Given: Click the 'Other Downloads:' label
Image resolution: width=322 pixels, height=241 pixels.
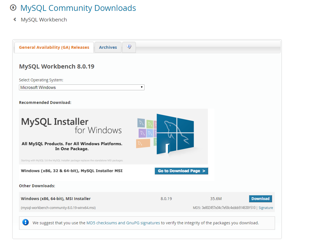Looking at the screenshot, I should pyautogui.click(x=37, y=186).
